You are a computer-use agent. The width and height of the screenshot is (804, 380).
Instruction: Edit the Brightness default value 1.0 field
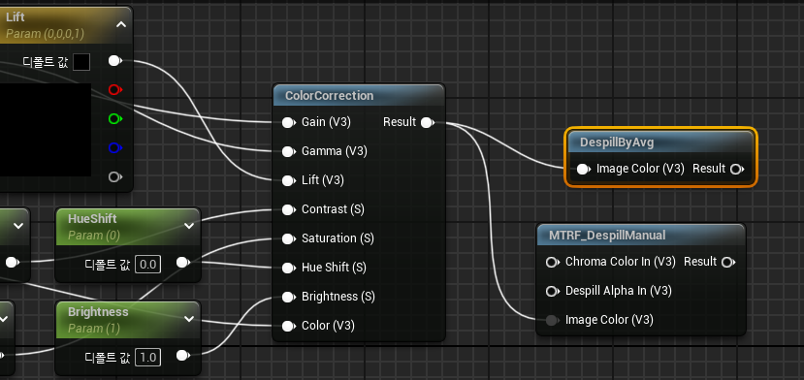point(147,358)
